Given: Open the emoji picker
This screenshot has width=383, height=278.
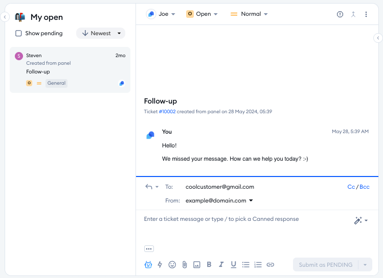Looking at the screenshot, I should [x=172, y=265].
